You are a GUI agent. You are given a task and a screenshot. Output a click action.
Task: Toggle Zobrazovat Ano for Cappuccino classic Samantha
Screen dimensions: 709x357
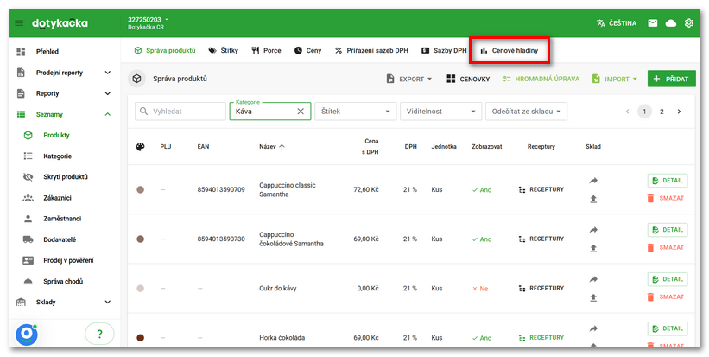(481, 189)
